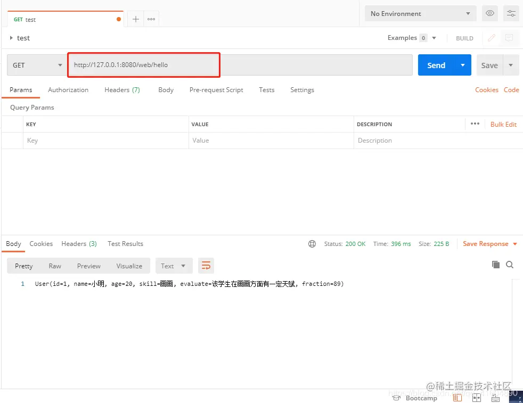Click the query param Key field

(x=106, y=141)
